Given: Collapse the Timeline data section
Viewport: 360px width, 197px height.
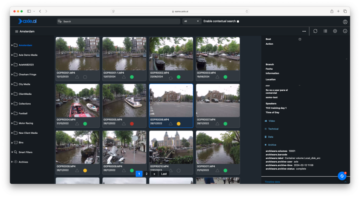Looking at the screenshot, I should (x=345, y=182).
